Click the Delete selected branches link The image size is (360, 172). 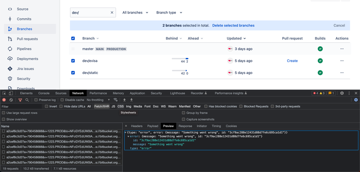[233, 25]
